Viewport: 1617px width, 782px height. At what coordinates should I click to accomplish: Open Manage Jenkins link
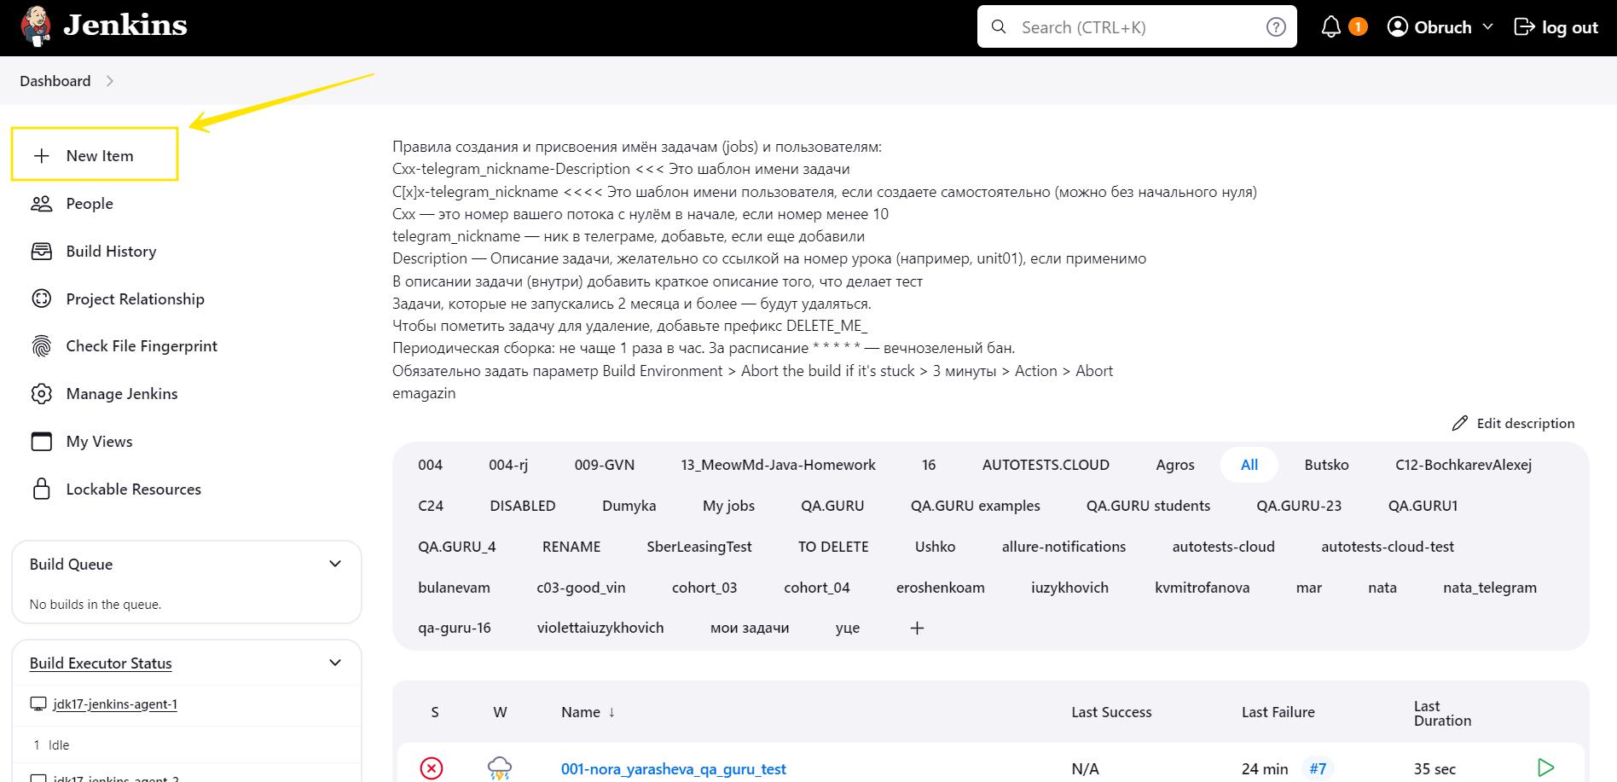tap(122, 394)
